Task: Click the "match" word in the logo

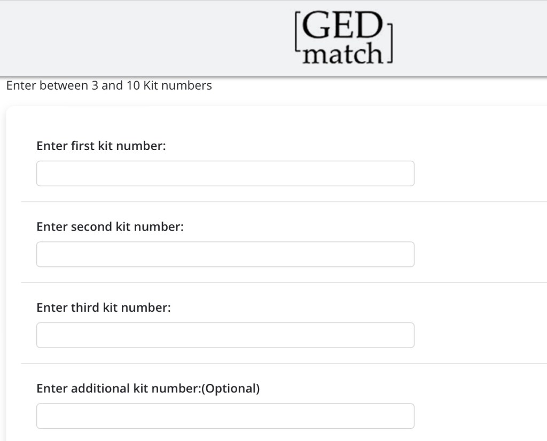Action: tap(342, 54)
